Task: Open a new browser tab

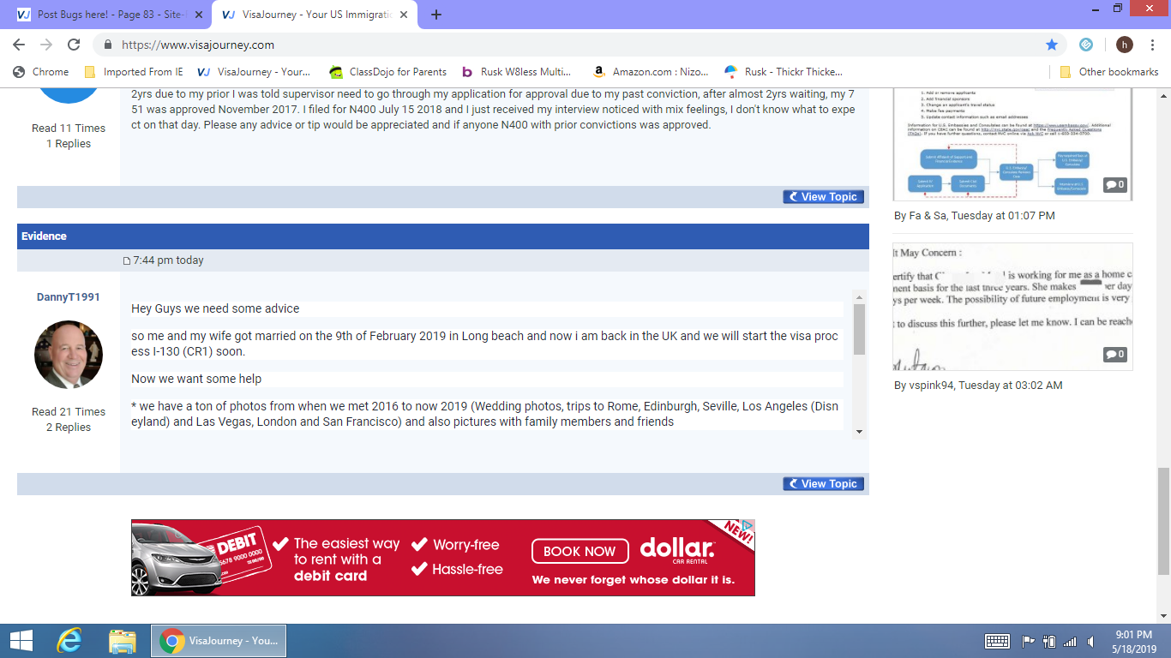Action: coord(436,15)
